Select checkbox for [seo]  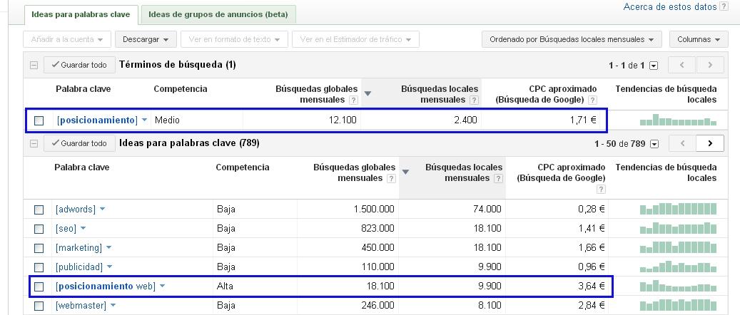(x=39, y=229)
